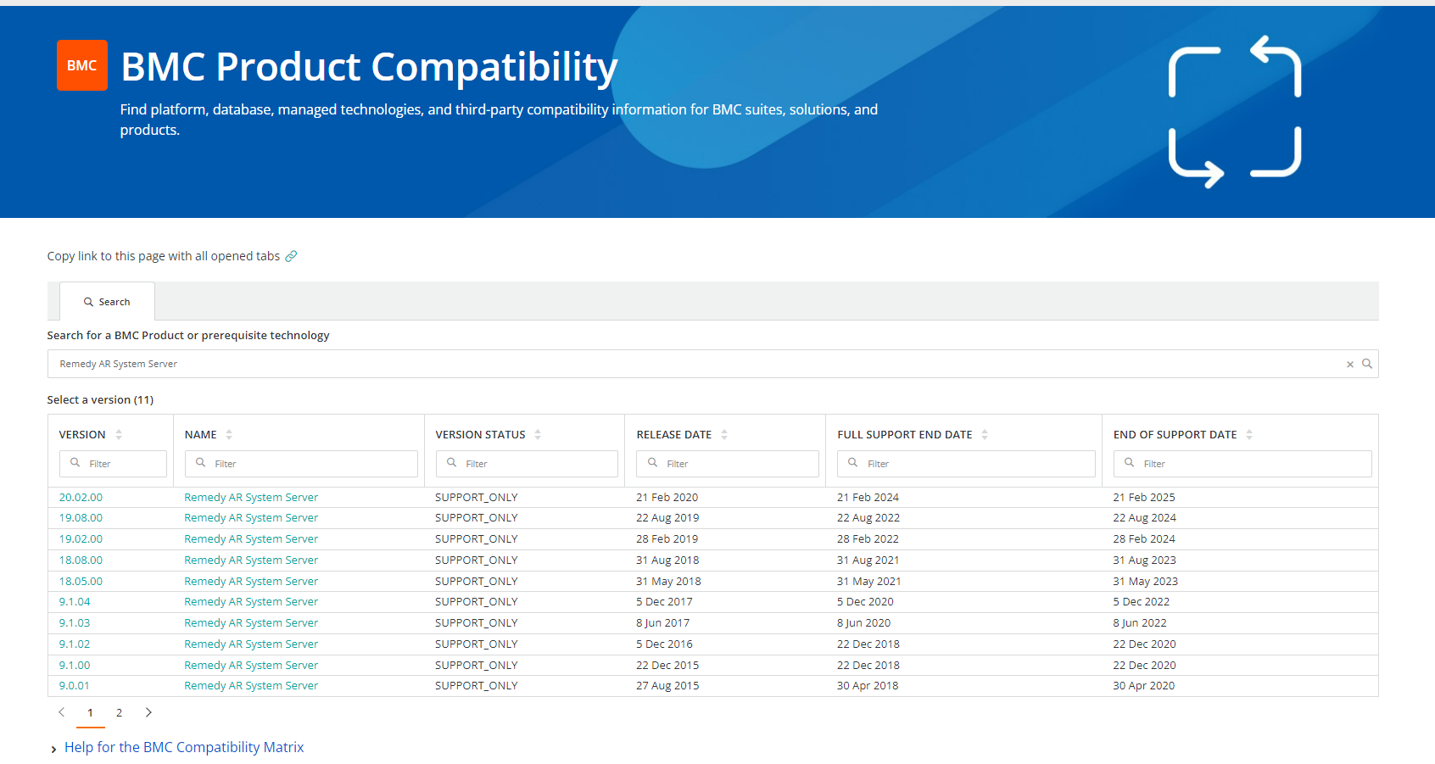Open version 18.05.00 link
Image resolution: width=1435 pixels, height=764 pixels.
pos(81,581)
